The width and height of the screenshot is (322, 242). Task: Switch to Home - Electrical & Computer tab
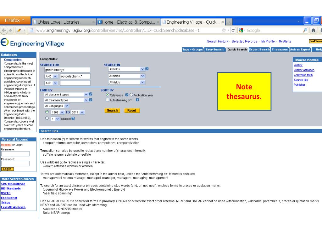coord(129,22)
